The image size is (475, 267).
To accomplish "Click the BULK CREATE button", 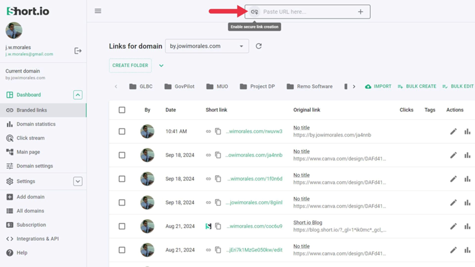I will pyautogui.click(x=417, y=86).
